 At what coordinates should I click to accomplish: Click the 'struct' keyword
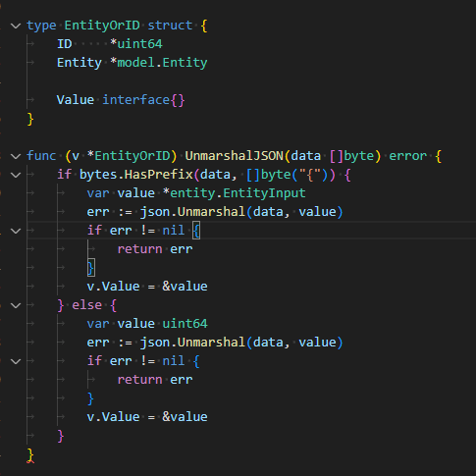pyautogui.click(x=170, y=26)
